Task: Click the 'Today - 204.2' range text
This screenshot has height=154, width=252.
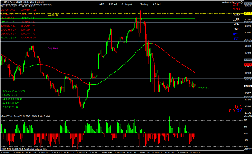Action: (x=150, y=4)
